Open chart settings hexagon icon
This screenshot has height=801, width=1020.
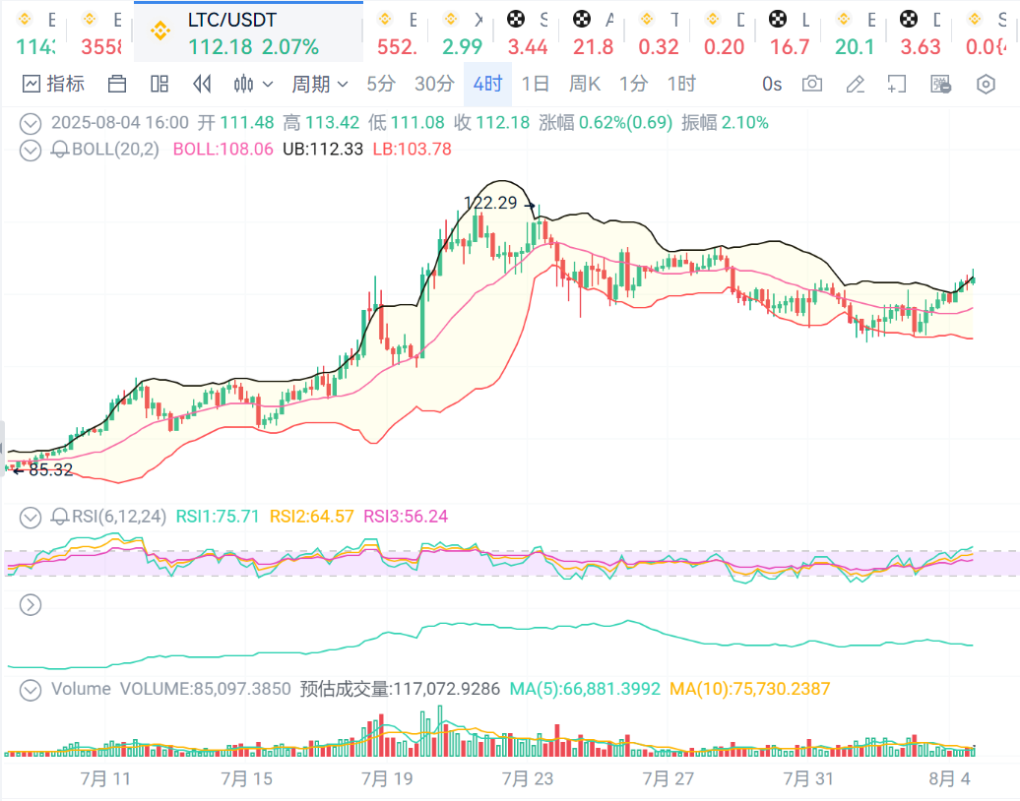(987, 85)
